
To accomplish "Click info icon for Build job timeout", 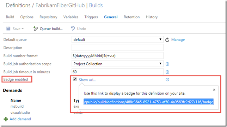I will [167, 72].
